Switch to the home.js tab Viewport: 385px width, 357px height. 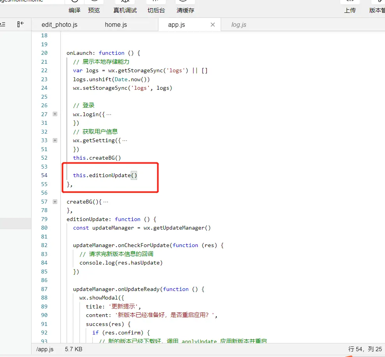pyautogui.click(x=116, y=24)
